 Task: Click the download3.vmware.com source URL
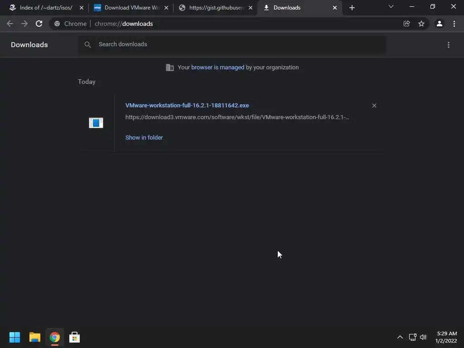[237, 117]
